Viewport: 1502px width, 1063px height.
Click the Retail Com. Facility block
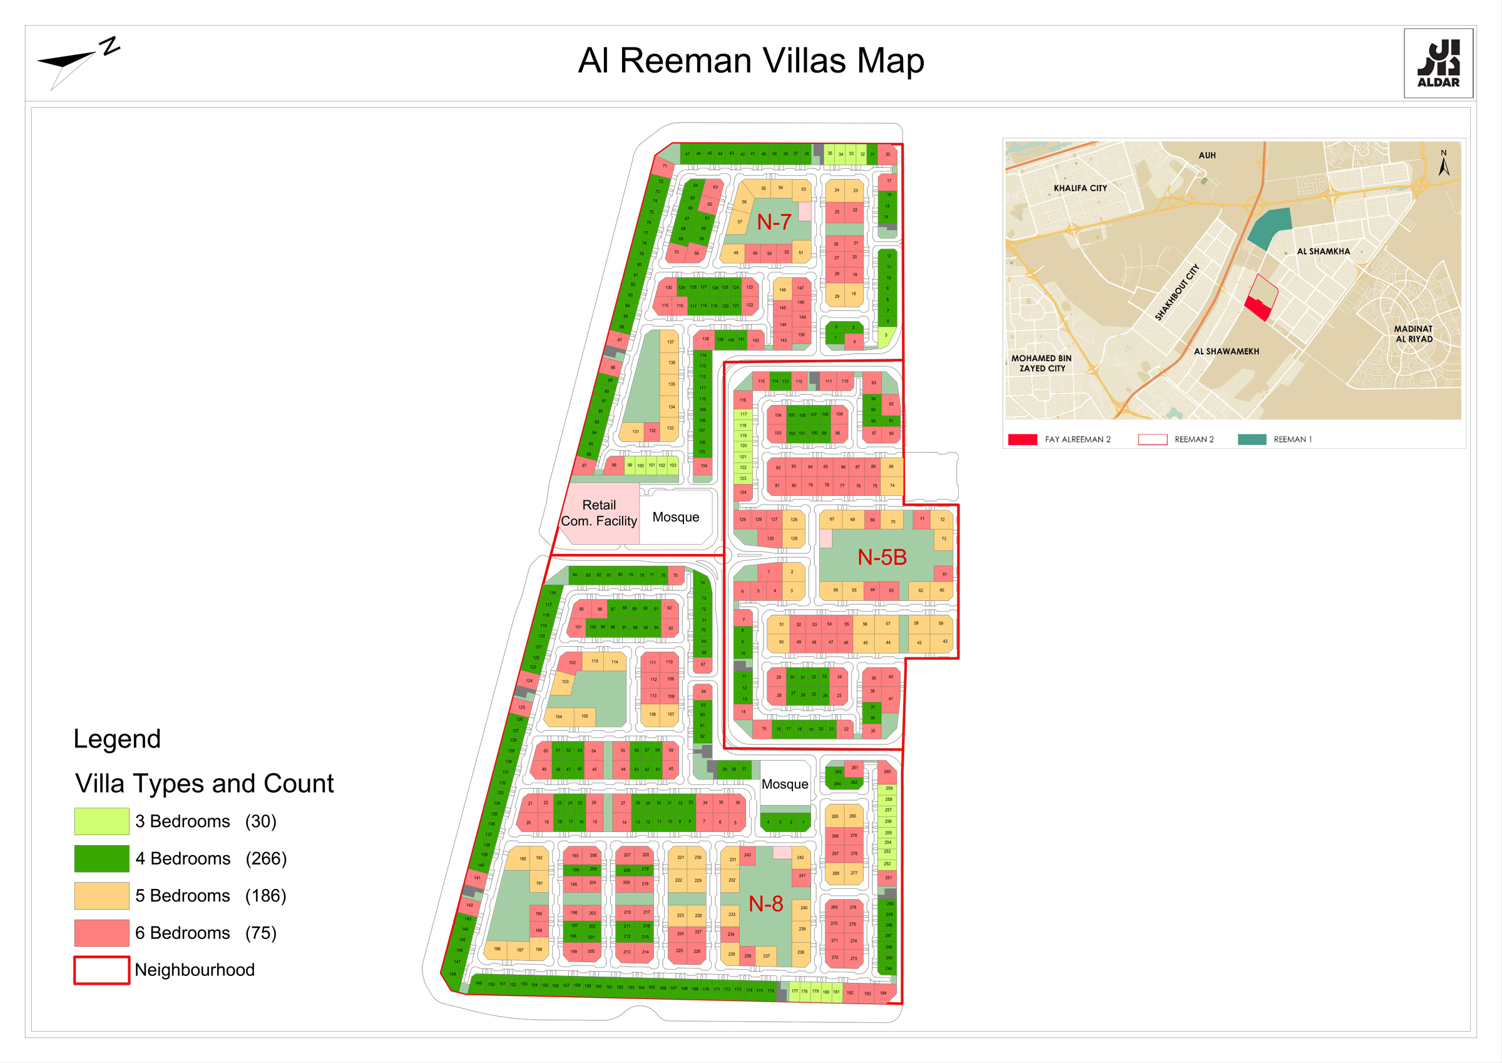(599, 513)
